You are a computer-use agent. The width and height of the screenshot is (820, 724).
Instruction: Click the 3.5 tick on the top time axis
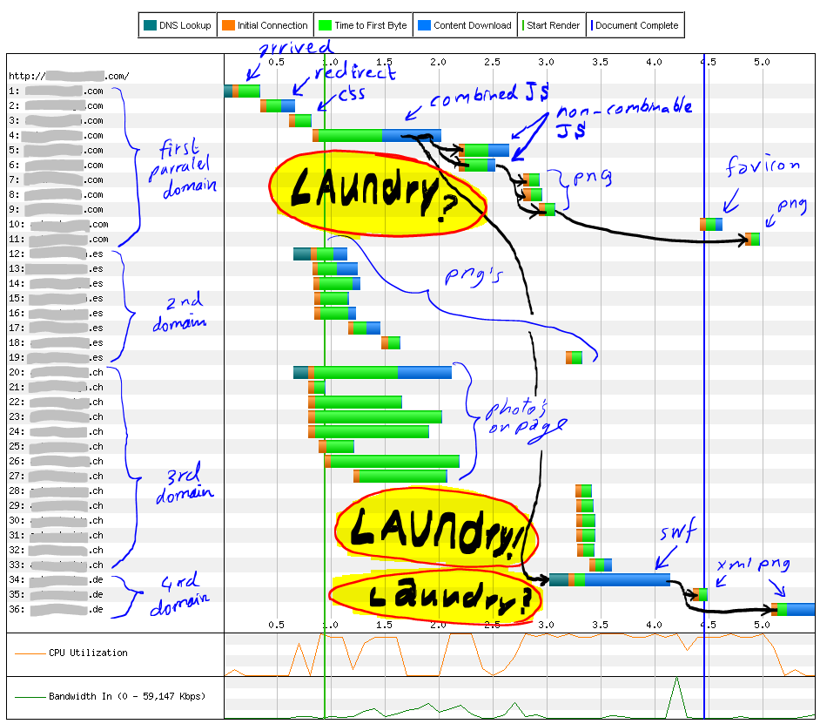(601, 62)
